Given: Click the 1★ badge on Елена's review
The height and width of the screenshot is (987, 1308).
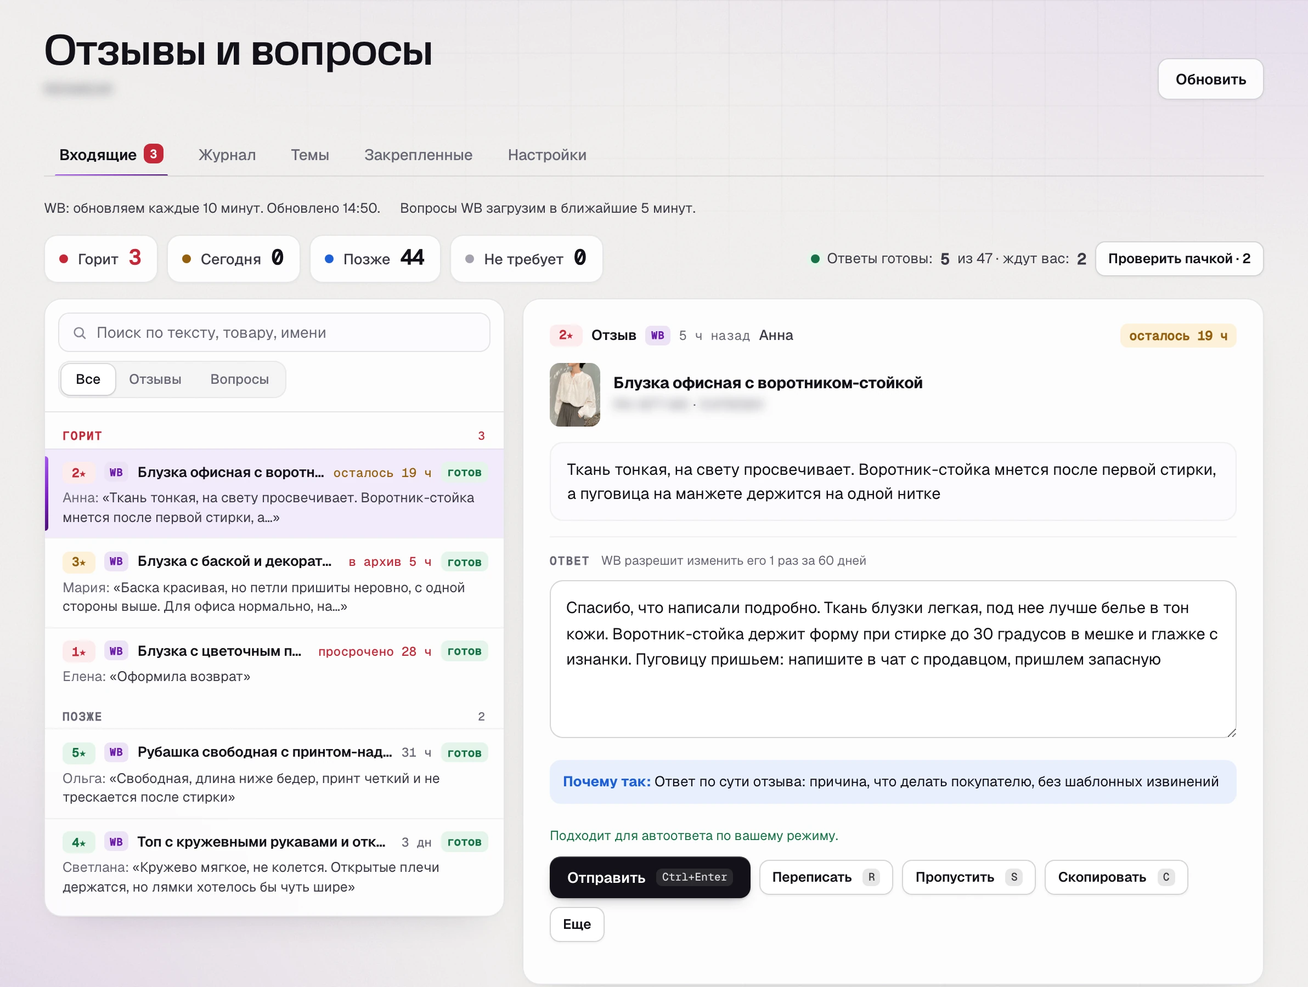Looking at the screenshot, I should [78, 651].
